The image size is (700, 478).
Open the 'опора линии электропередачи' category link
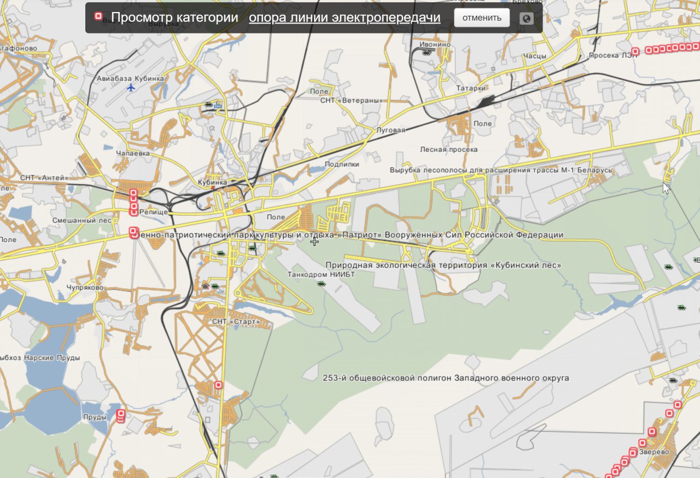(x=345, y=18)
